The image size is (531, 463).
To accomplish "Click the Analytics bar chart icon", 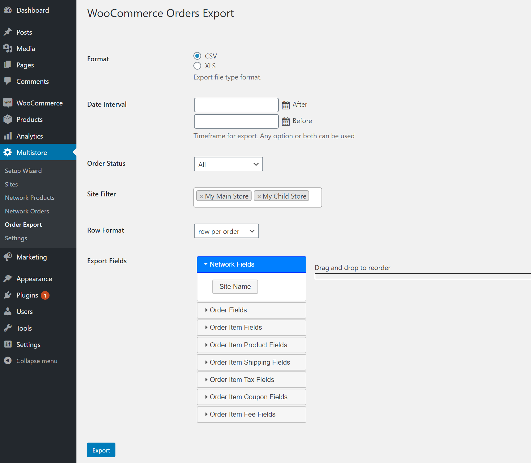I will [x=8, y=136].
